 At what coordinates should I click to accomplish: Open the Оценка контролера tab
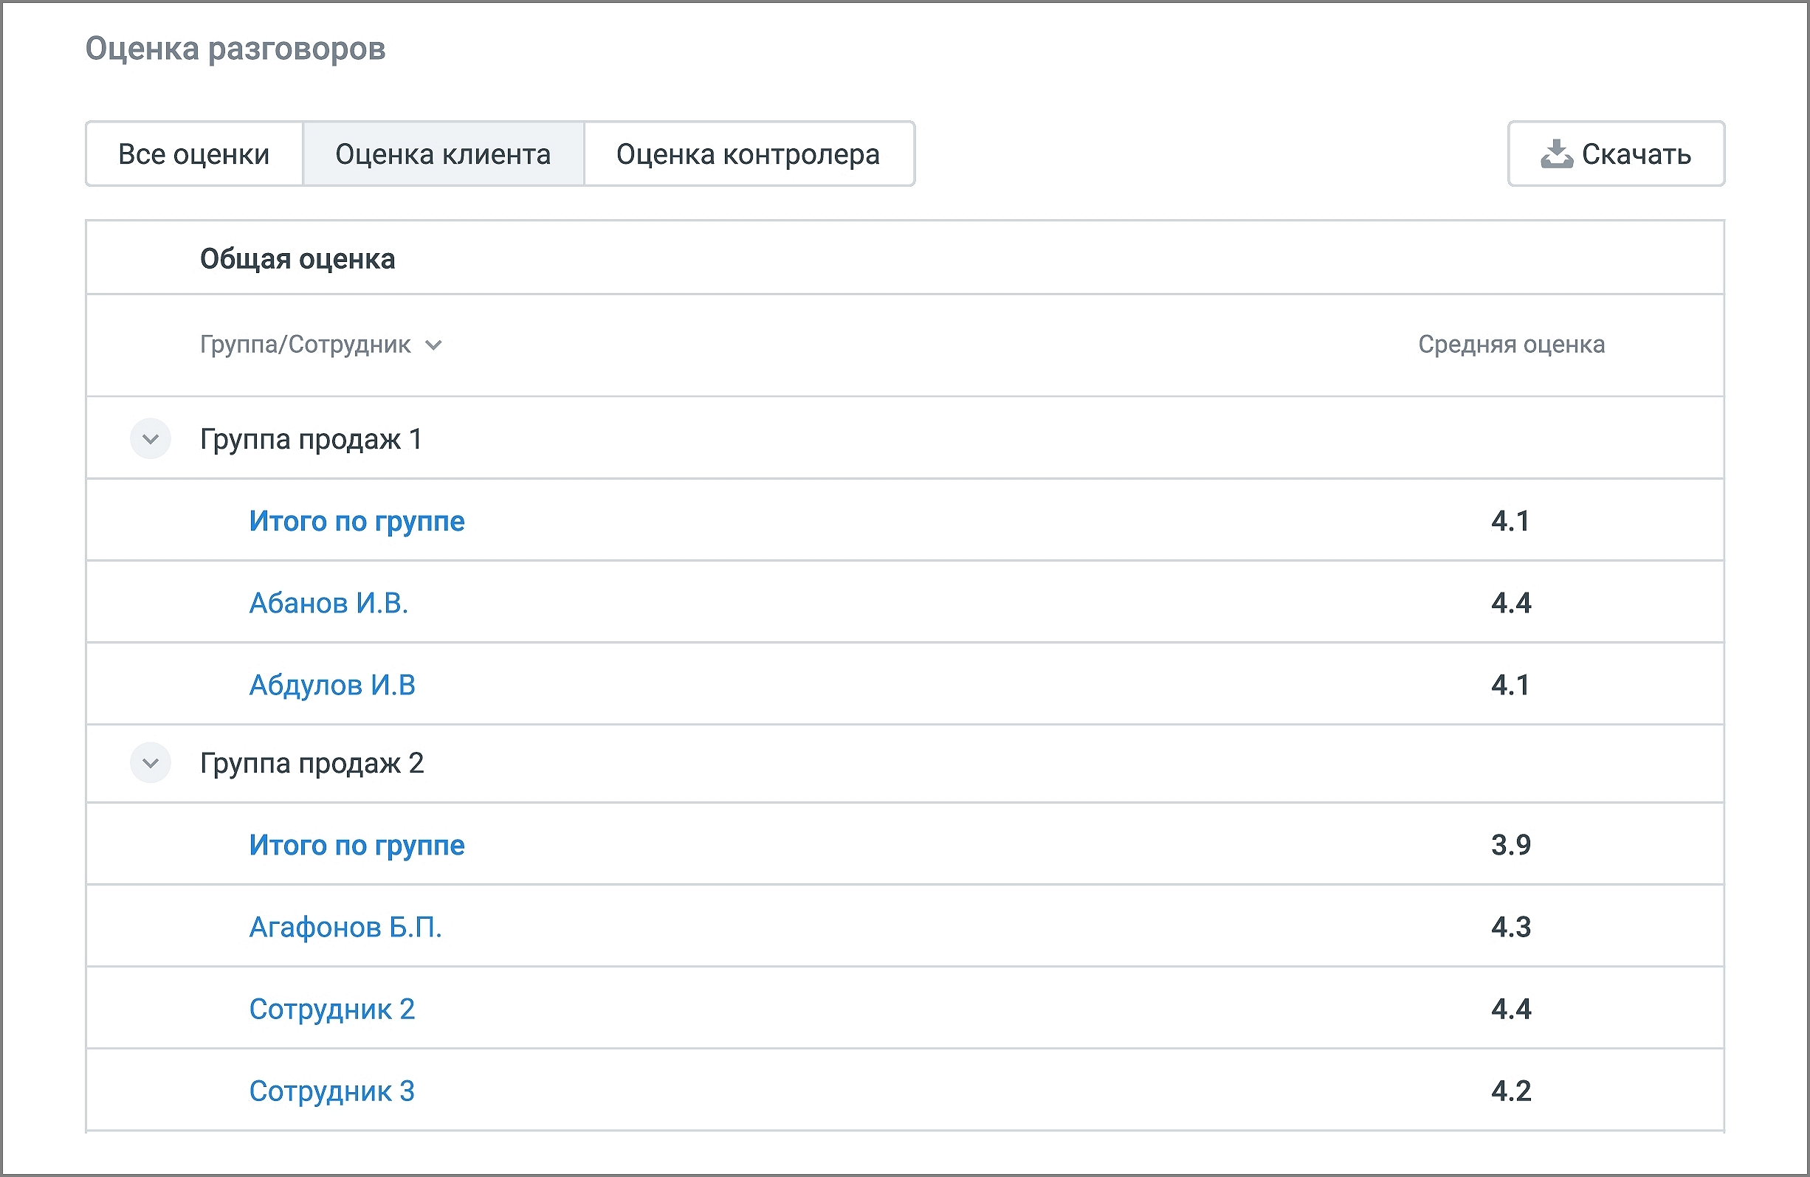[748, 154]
